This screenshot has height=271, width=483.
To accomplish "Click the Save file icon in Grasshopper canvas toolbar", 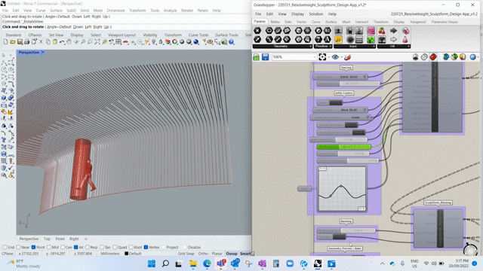I will 265,57.
